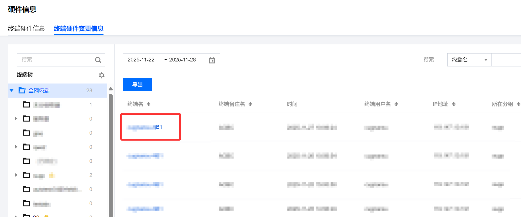Click the IP地址 column header text
This screenshot has width=521, height=217.
(x=441, y=104)
